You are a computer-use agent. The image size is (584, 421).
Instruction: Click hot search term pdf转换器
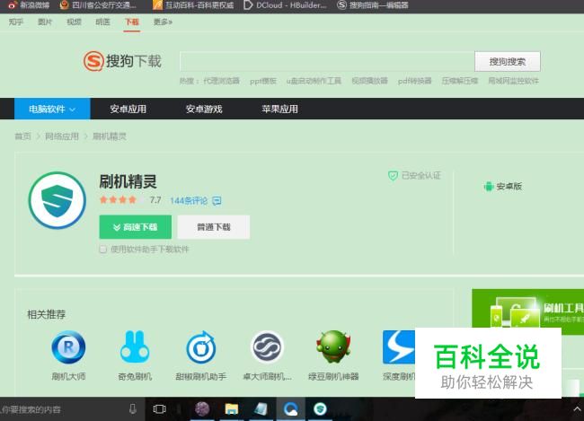tap(414, 81)
